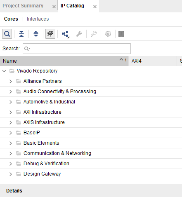This screenshot has width=182, height=197.
Task: Switch to the Project Summary tab
Action: [x=23, y=6]
